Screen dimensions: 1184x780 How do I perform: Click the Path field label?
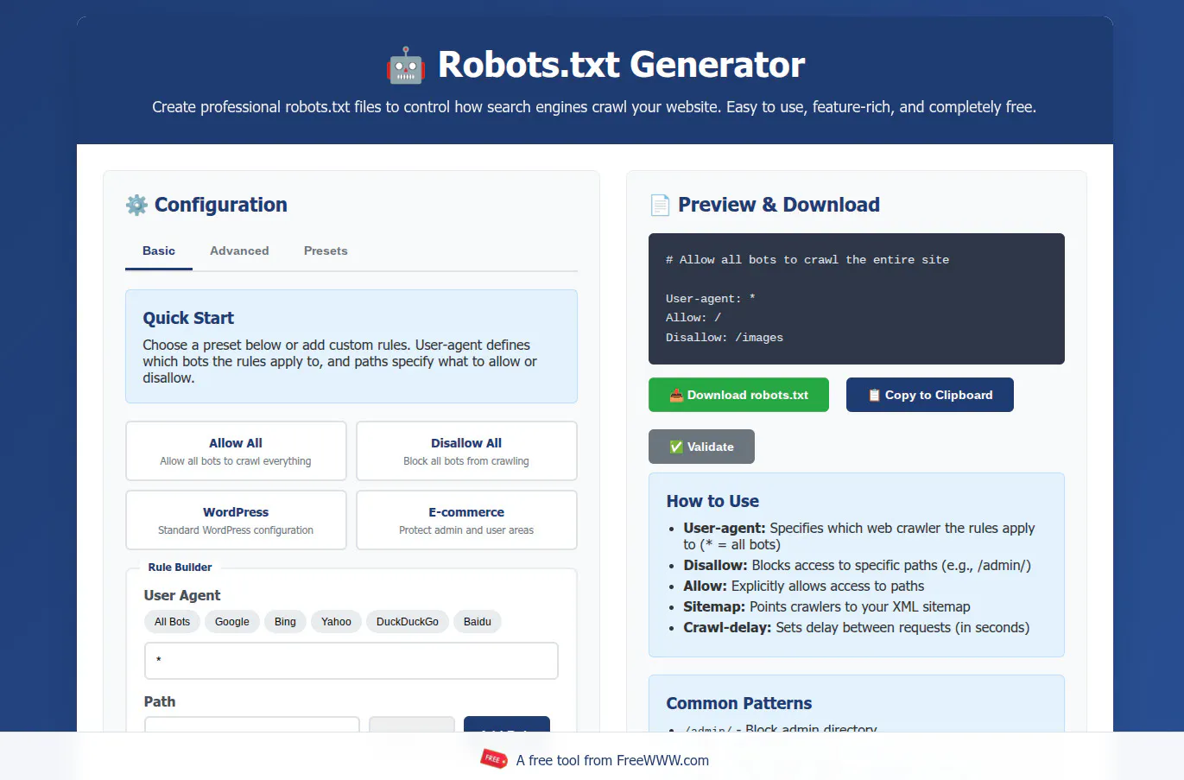[160, 701]
